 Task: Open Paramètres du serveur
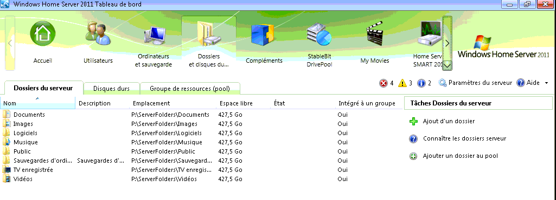[x=475, y=83]
